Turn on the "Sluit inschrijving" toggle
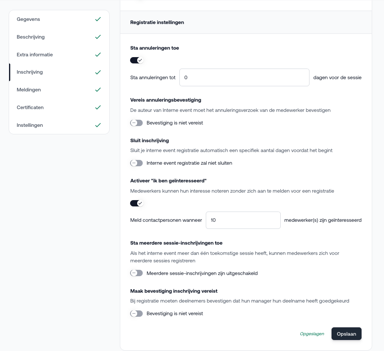 click(x=136, y=163)
